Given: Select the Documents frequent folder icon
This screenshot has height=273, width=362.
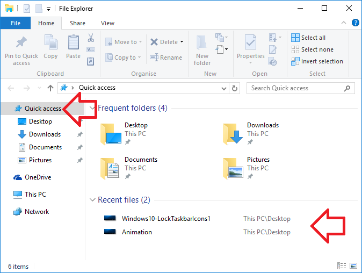Looking at the screenshot, I should tap(110, 168).
